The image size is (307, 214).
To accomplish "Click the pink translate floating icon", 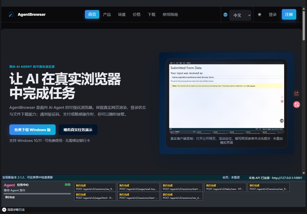I will coord(296,105).
